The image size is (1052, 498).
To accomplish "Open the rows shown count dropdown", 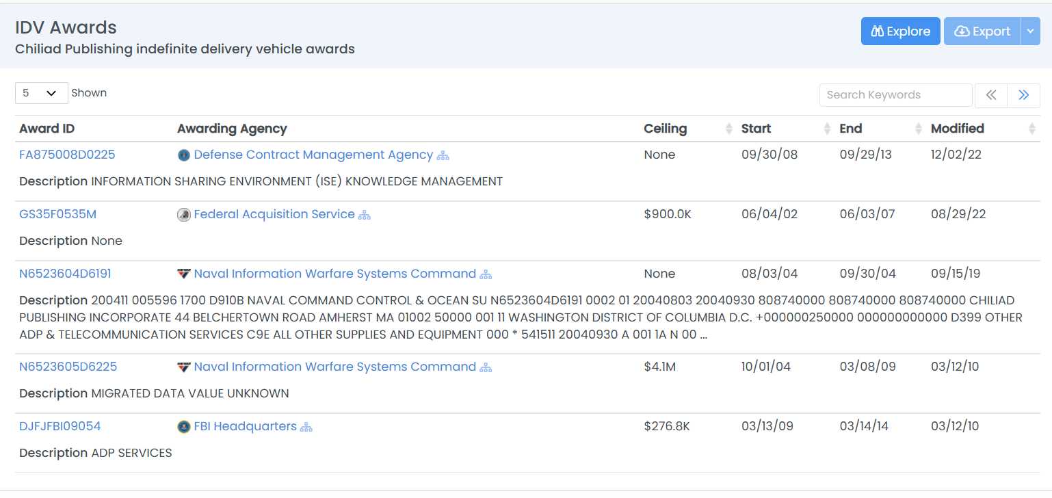I will [42, 93].
